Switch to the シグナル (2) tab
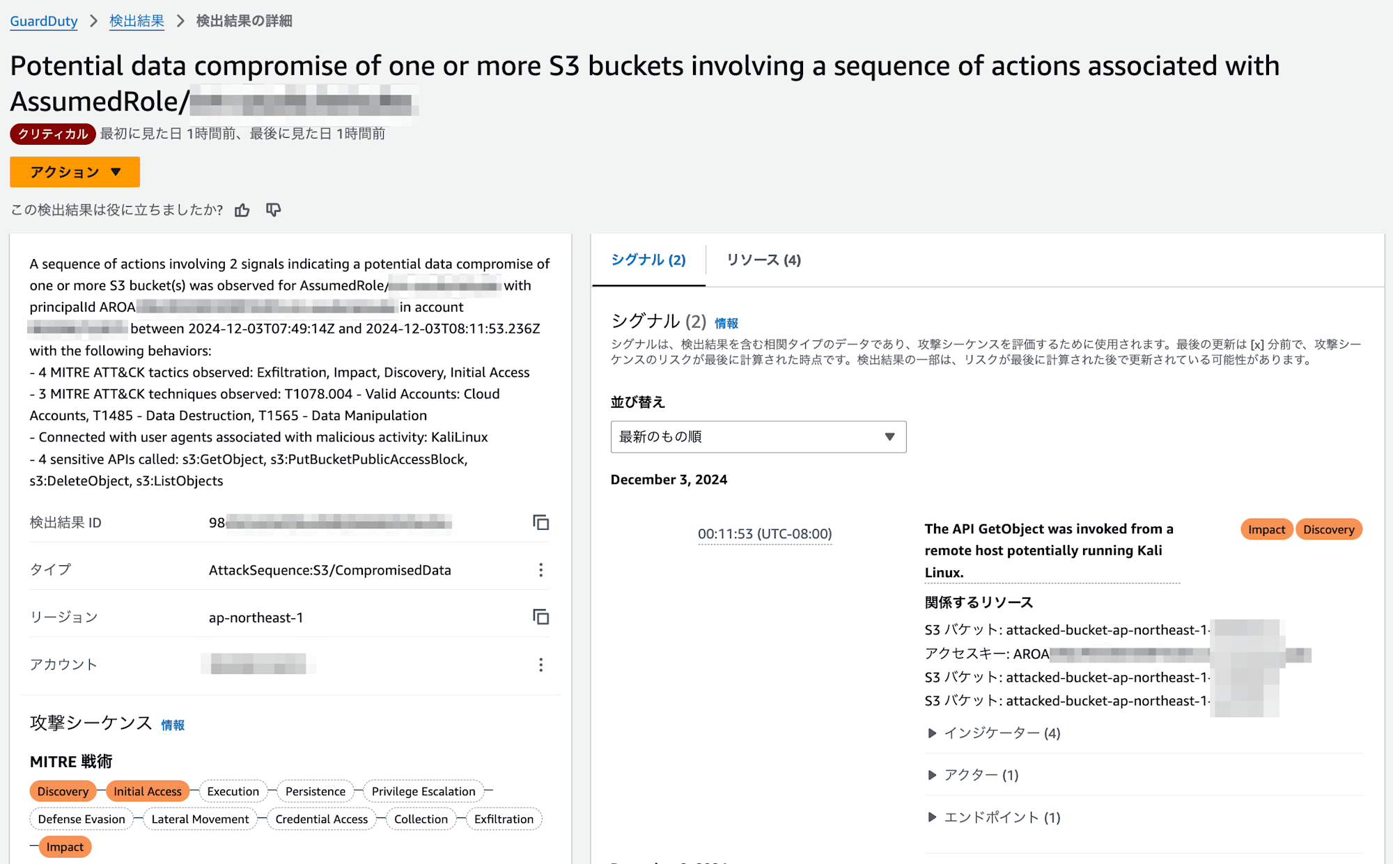 coord(648,260)
